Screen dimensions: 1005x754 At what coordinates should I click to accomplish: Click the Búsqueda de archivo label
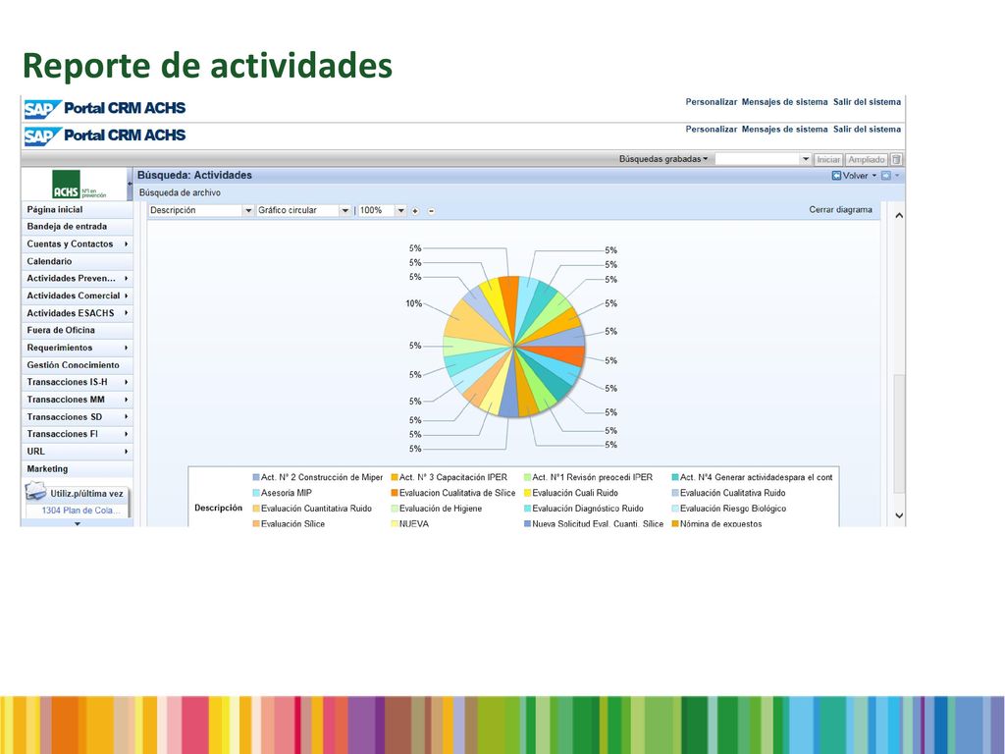(180, 192)
